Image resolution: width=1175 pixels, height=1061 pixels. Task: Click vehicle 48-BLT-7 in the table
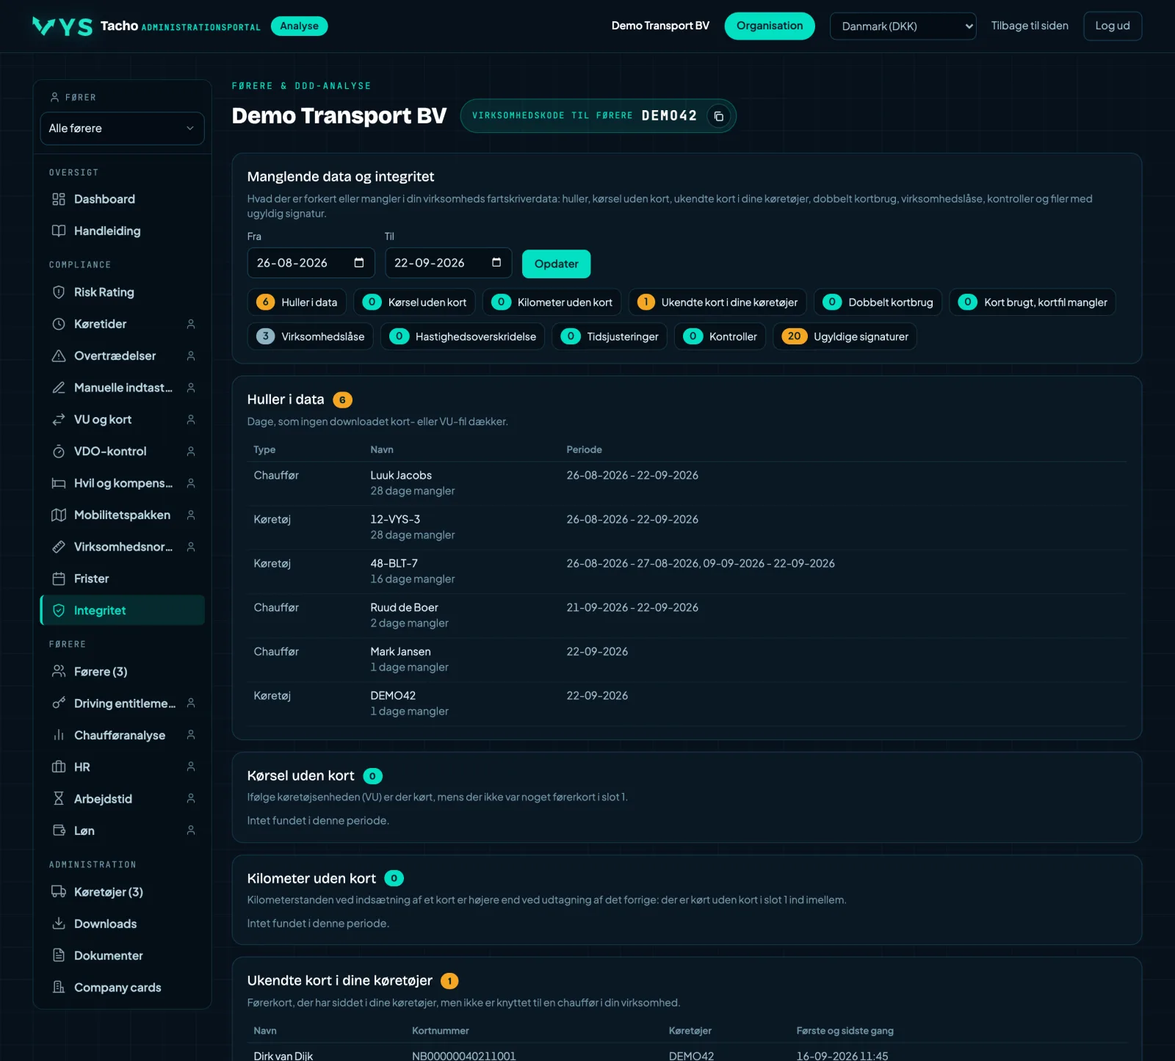coord(394,563)
